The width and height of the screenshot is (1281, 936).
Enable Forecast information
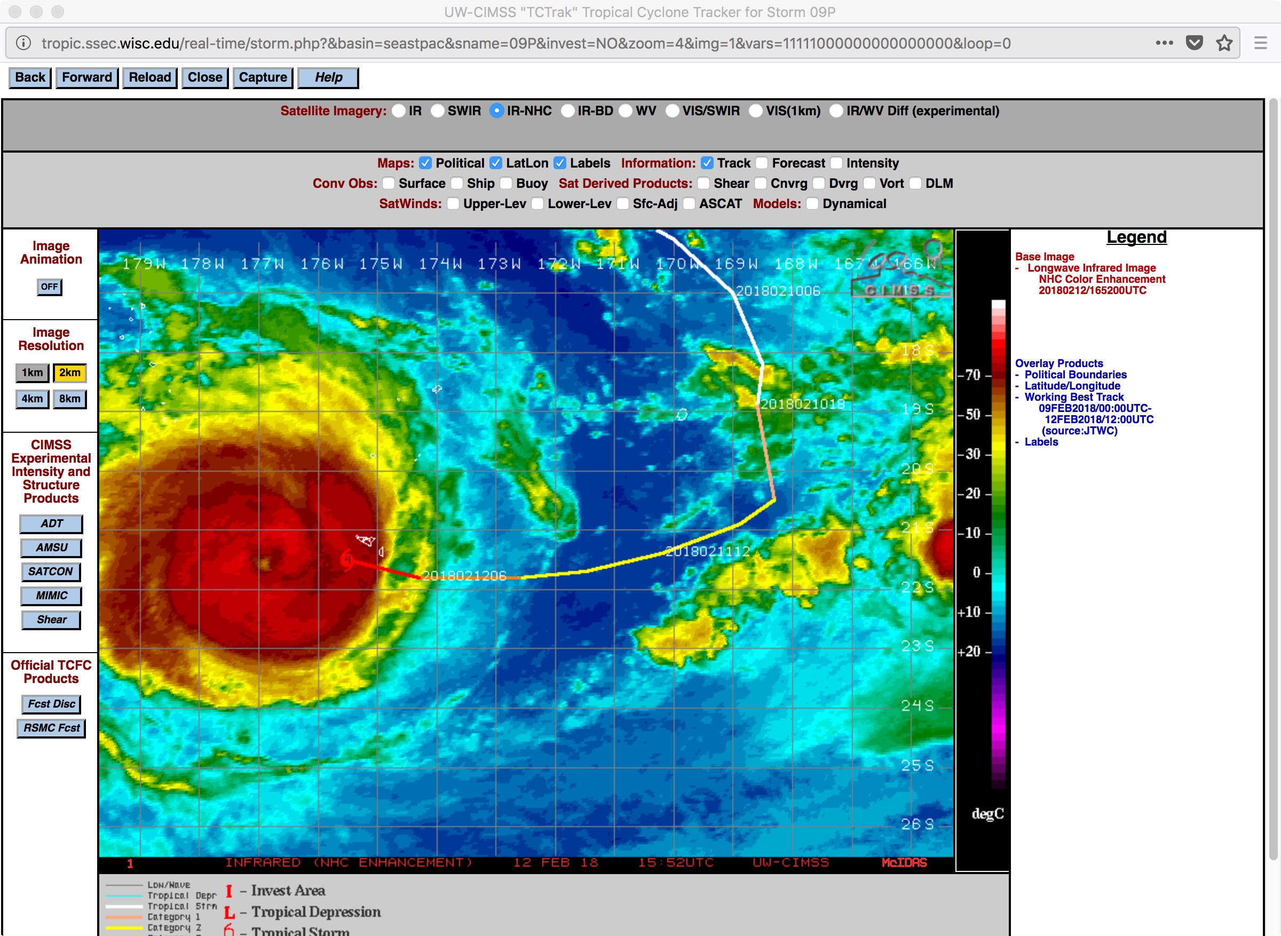pos(762,163)
